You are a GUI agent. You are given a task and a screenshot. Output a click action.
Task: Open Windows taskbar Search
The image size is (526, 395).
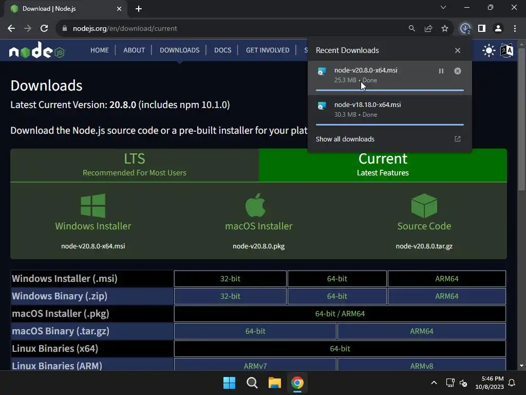(x=252, y=383)
